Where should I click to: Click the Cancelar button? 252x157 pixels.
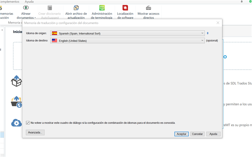[x=197, y=134]
